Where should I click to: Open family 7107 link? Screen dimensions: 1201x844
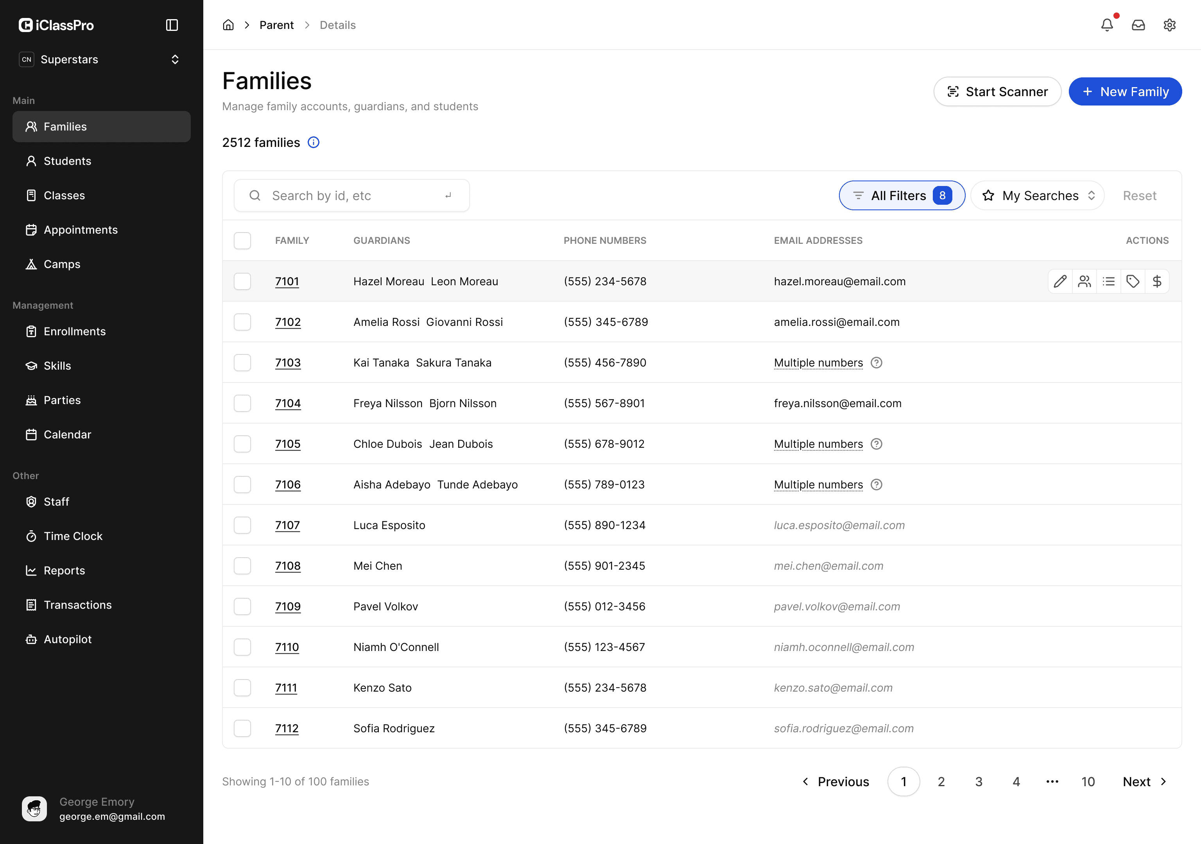pos(288,526)
